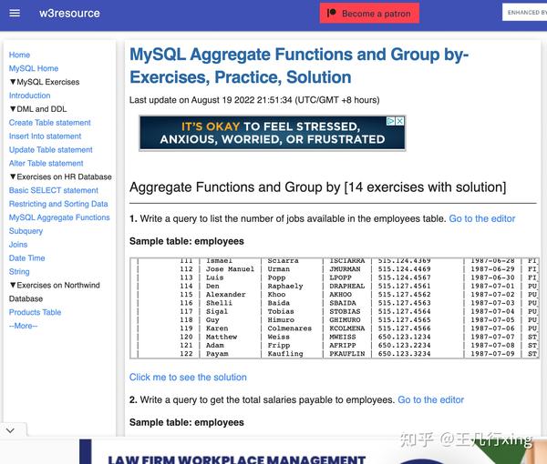The width and height of the screenshot is (547, 464).
Task: Collapse DML and DDL section
Action: coord(13,109)
